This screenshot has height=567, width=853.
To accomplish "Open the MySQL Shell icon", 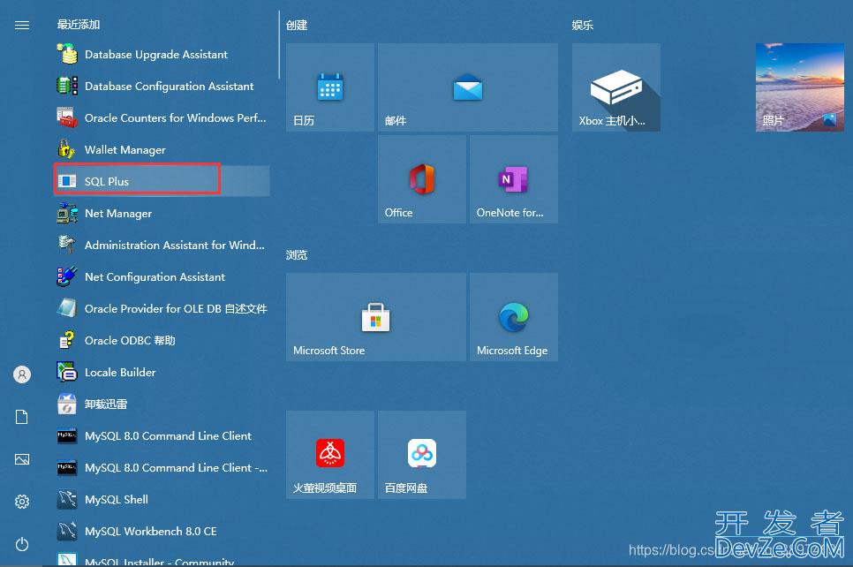I will click(x=67, y=499).
